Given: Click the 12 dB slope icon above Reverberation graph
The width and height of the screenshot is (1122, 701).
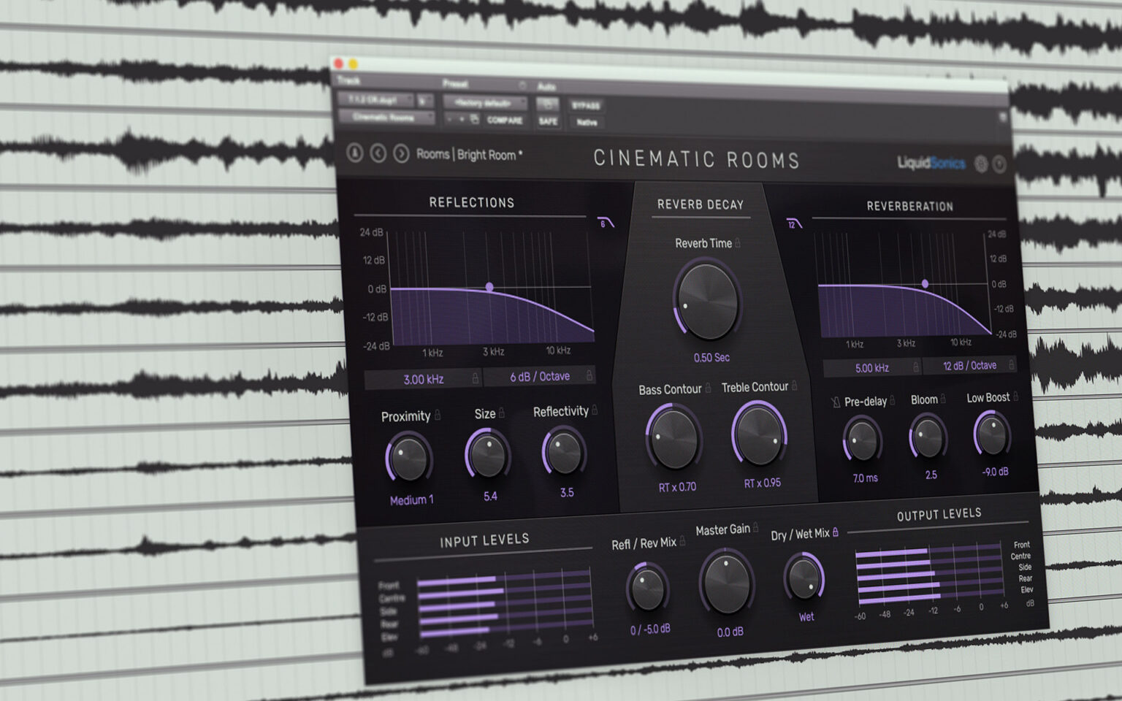Looking at the screenshot, I should click(793, 225).
